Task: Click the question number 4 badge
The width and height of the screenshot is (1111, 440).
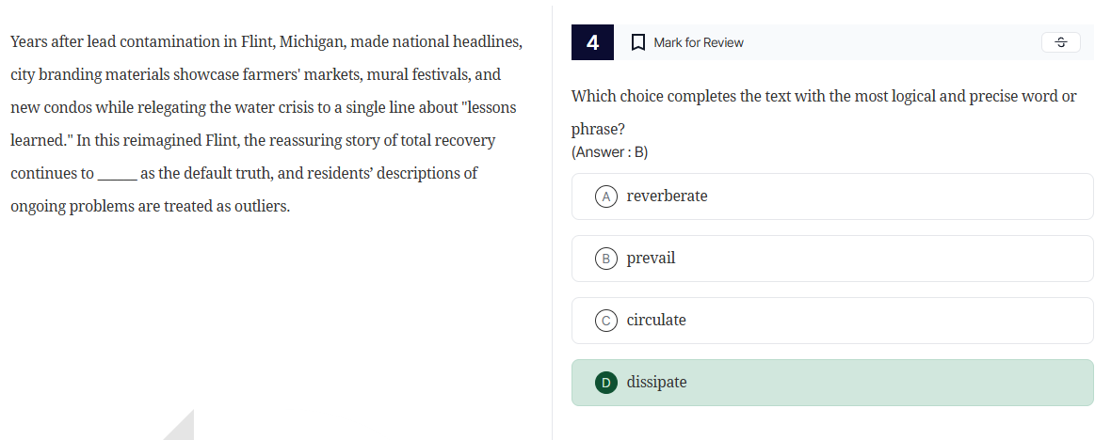Action: coord(592,42)
